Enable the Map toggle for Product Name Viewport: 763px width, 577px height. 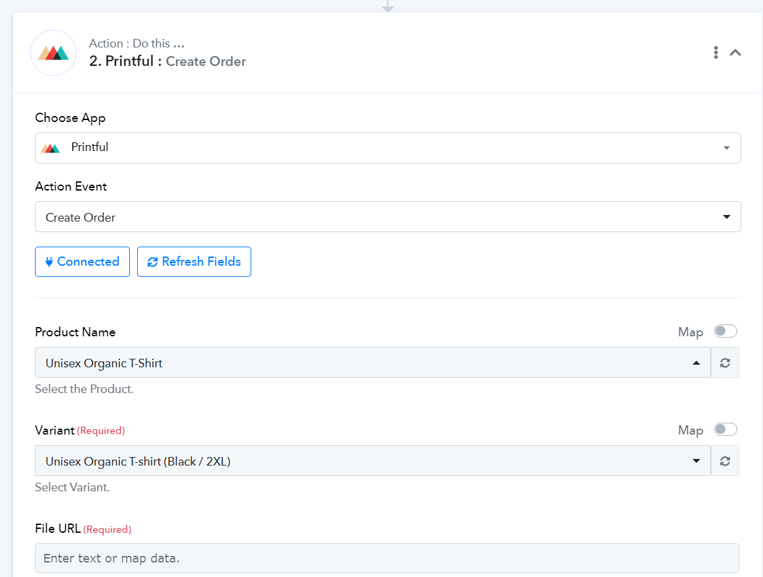coord(725,331)
